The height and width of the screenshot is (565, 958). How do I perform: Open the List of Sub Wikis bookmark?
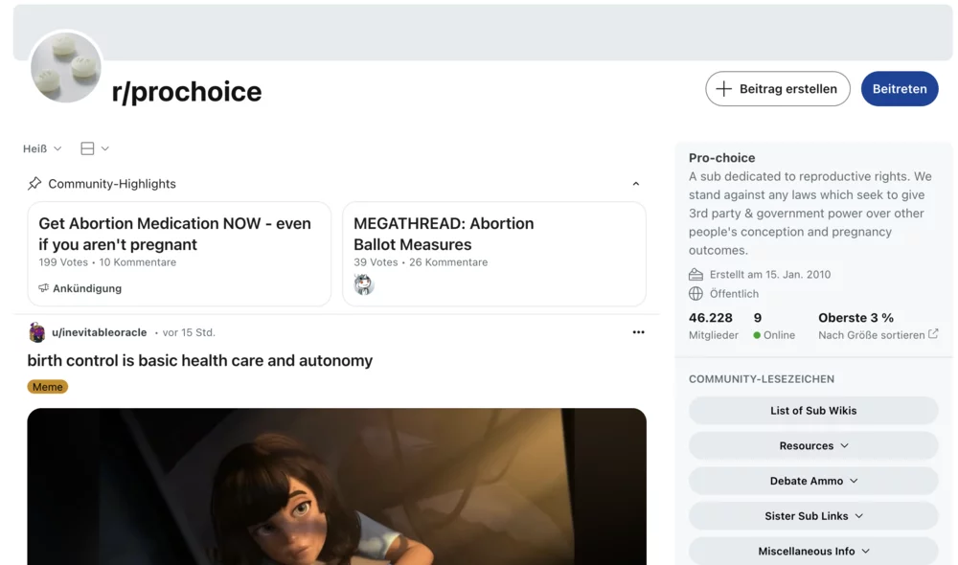point(812,410)
